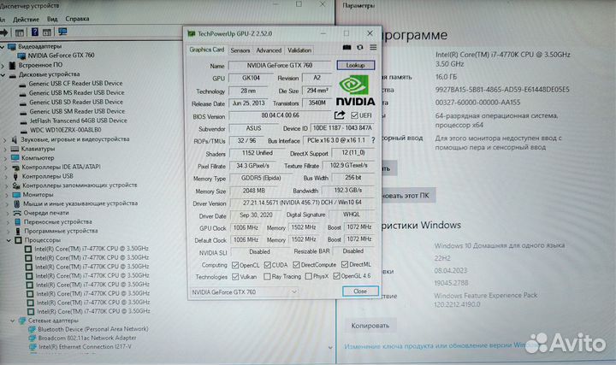Select NVIDIA GeForce GTX 760 device

(x=61, y=56)
